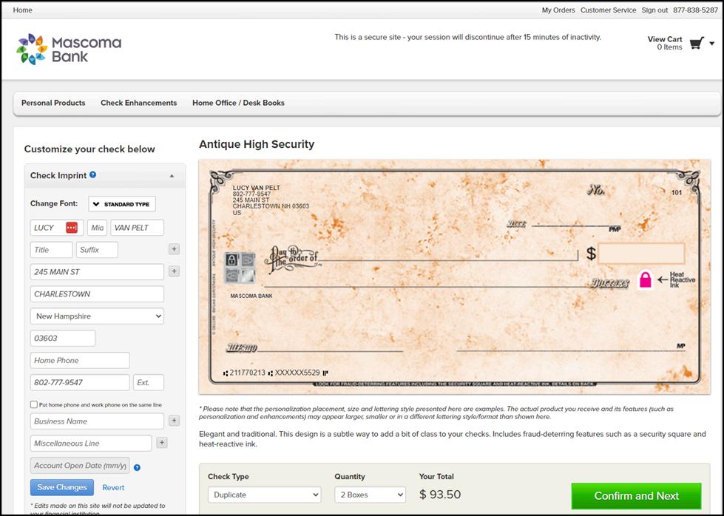Add miscellaneous line with plus icon
The height and width of the screenshot is (516, 724).
(162, 443)
